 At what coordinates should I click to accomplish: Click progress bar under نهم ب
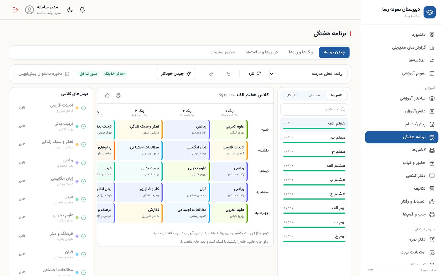click(x=314, y=227)
